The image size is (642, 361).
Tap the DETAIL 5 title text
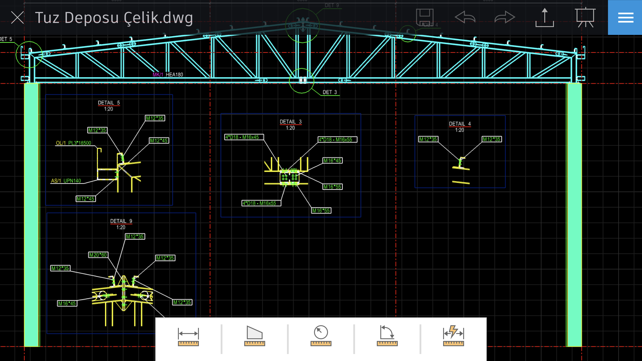tap(109, 103)
